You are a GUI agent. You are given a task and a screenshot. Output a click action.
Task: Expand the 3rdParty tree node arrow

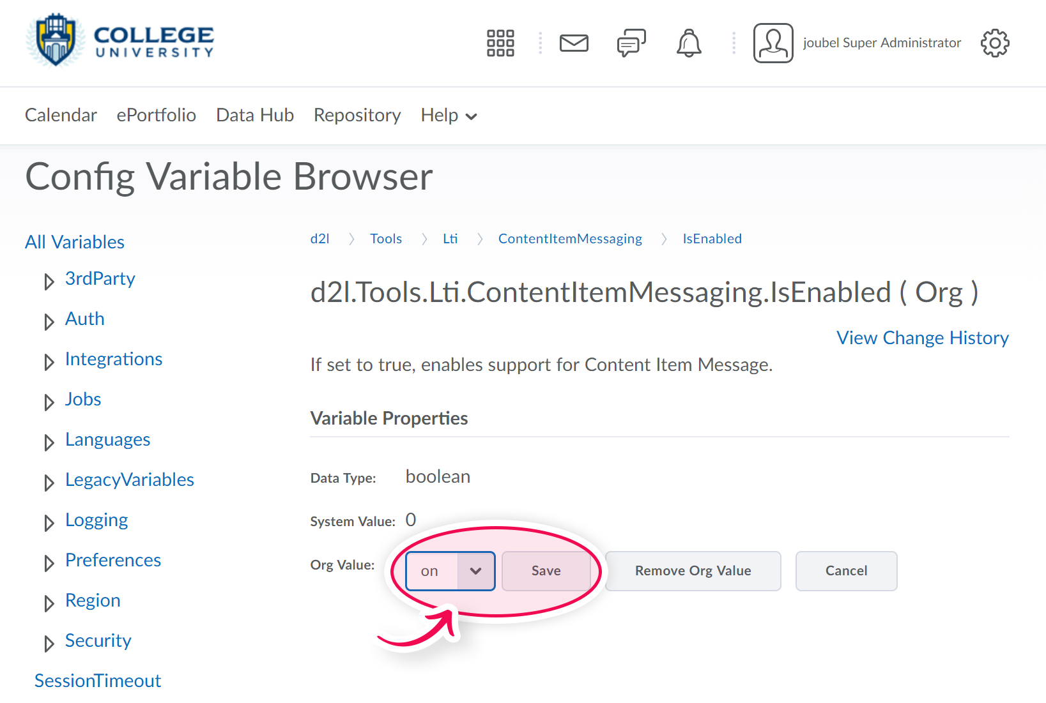tap(49, 282)
